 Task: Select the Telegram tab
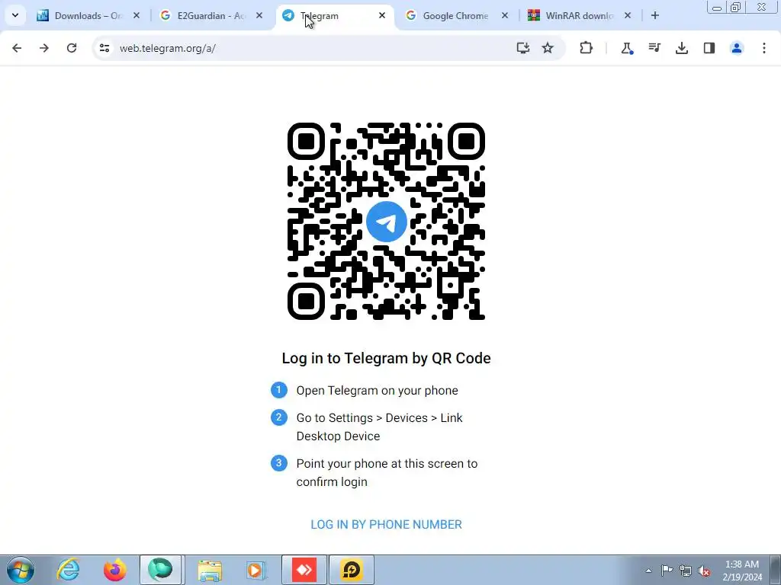click(x=334, y=16)
